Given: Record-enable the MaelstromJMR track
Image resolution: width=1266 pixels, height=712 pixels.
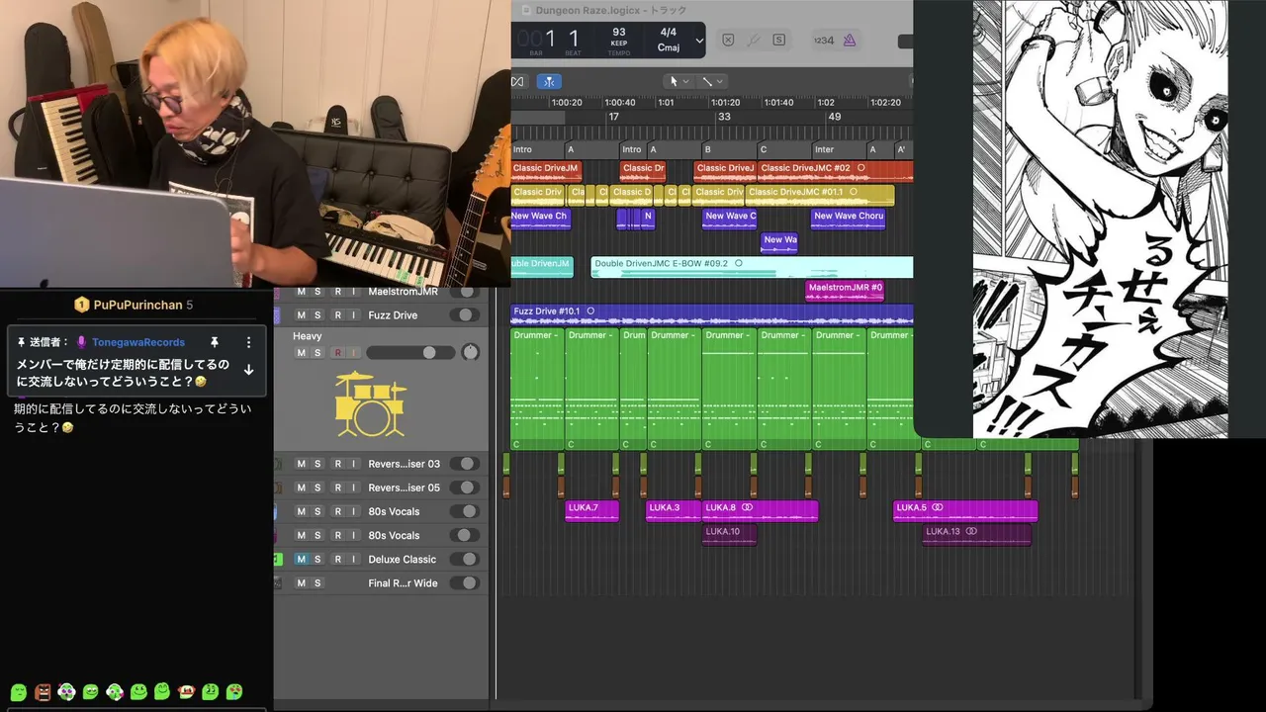Looking at the screenshot, I should (x=337, y=292).
